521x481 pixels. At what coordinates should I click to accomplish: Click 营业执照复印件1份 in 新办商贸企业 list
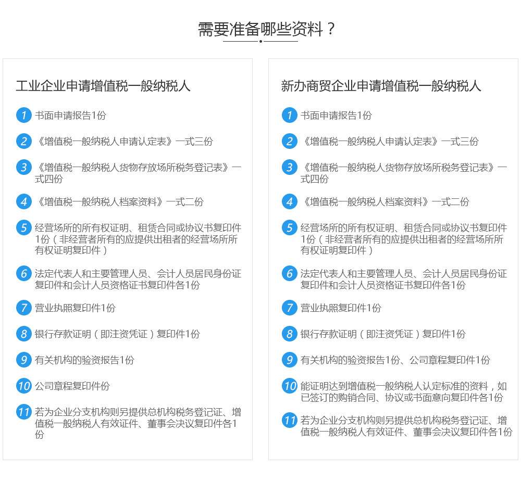[341, 308]
